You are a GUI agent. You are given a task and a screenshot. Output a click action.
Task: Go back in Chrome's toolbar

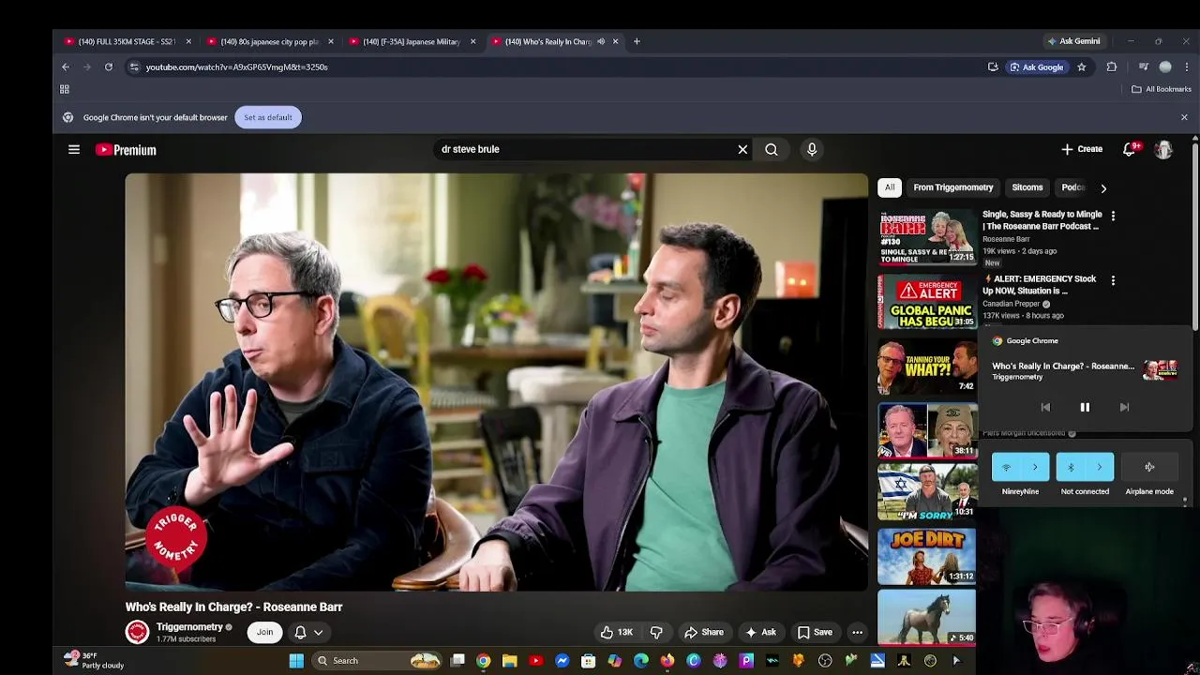[x=66, y=67]
